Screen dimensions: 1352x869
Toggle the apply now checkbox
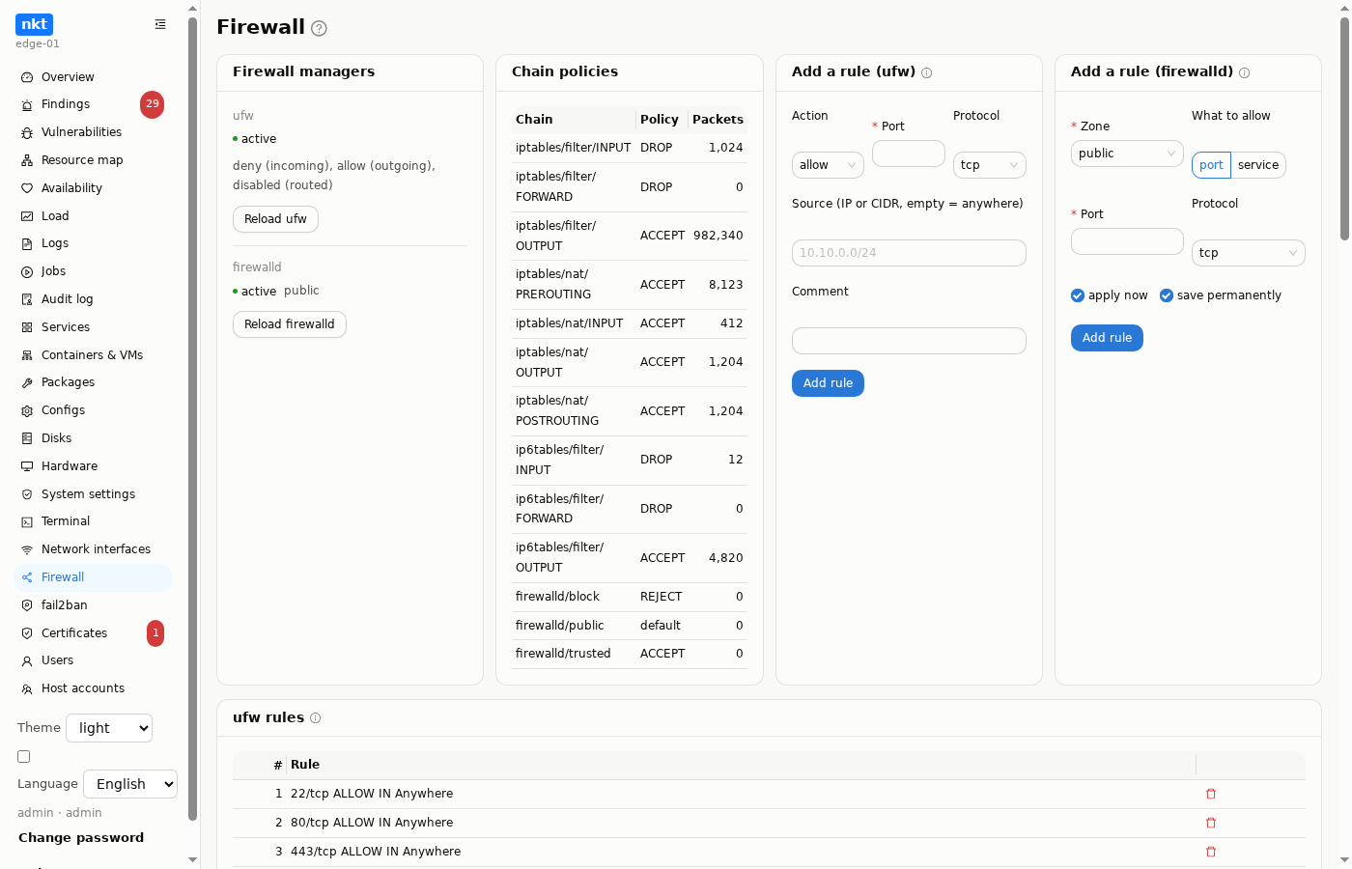point(1078,295)
